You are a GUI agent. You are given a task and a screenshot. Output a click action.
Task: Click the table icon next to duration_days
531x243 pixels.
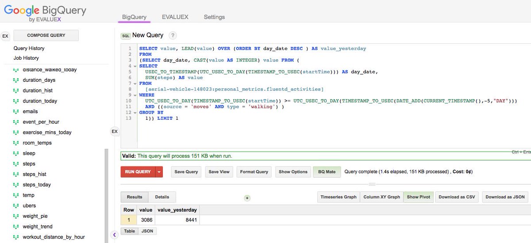[16, 80]
